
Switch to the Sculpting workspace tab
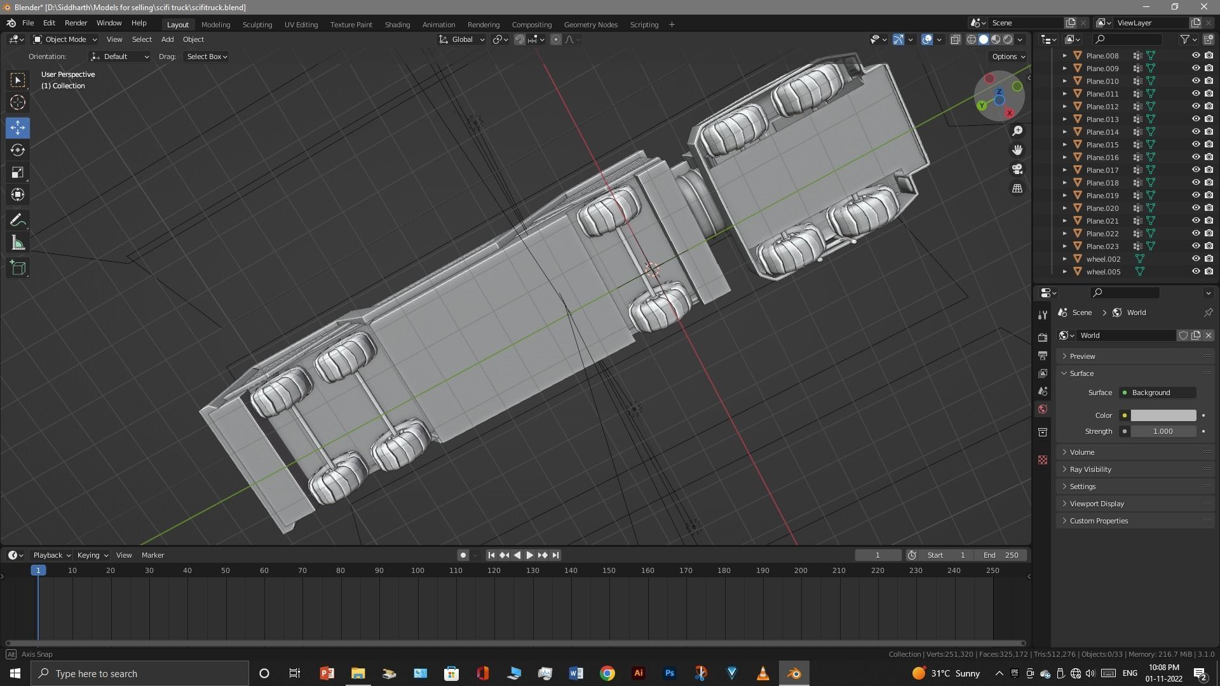click(x=257, y=24)
